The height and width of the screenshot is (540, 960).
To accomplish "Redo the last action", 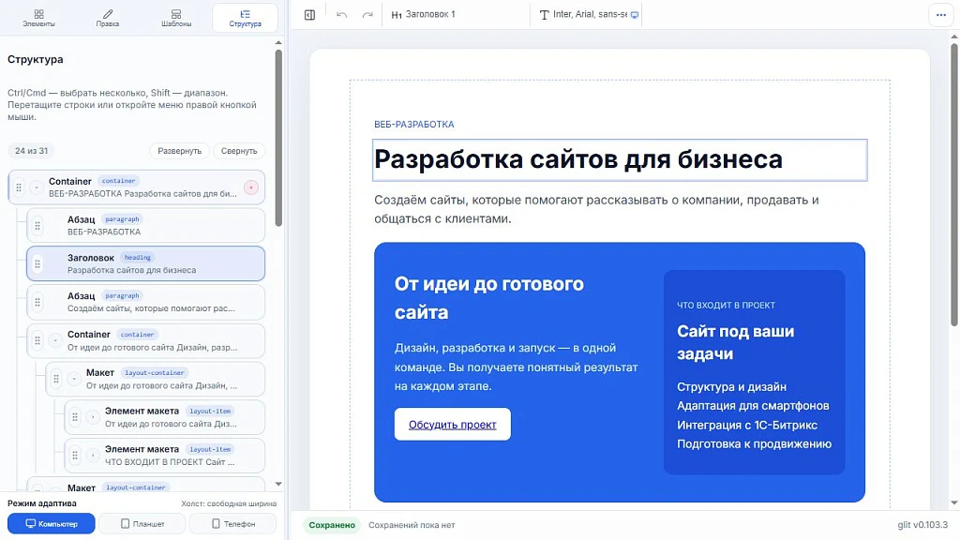I will click(367, 15).
